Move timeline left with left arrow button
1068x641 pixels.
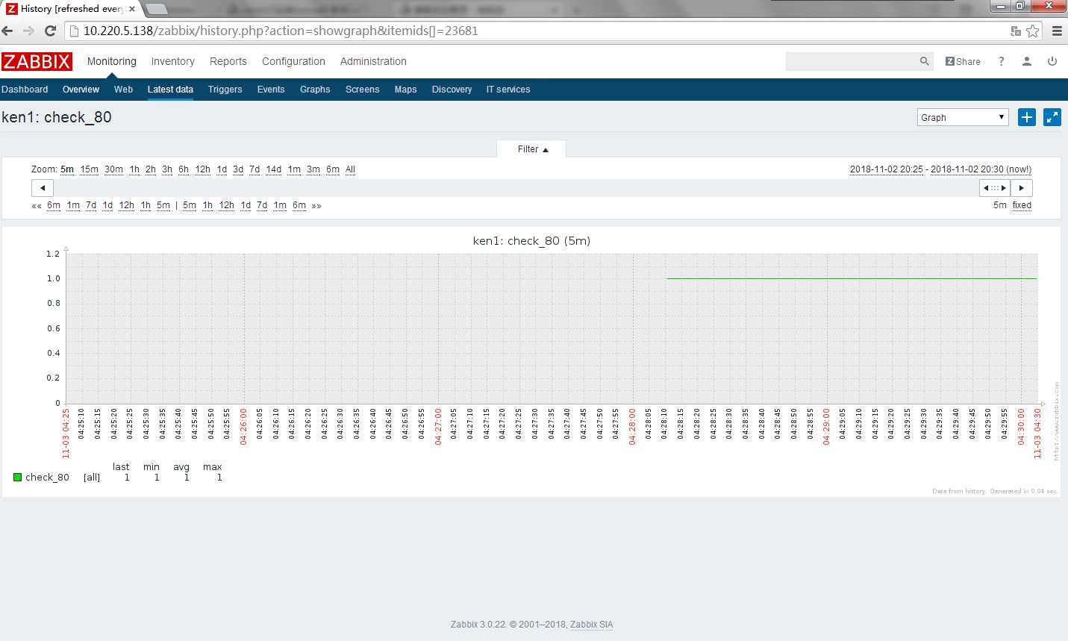[x=43, y=188]
